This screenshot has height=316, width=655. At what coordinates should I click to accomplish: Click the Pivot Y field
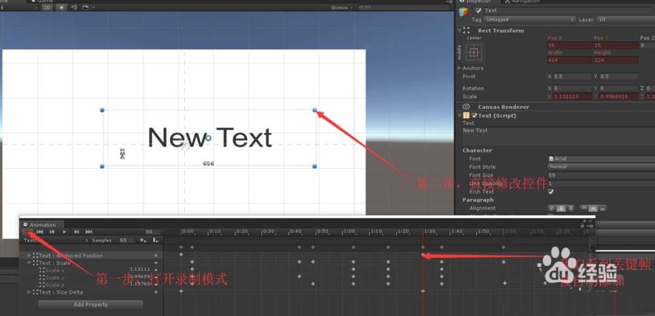pos(619,77)
